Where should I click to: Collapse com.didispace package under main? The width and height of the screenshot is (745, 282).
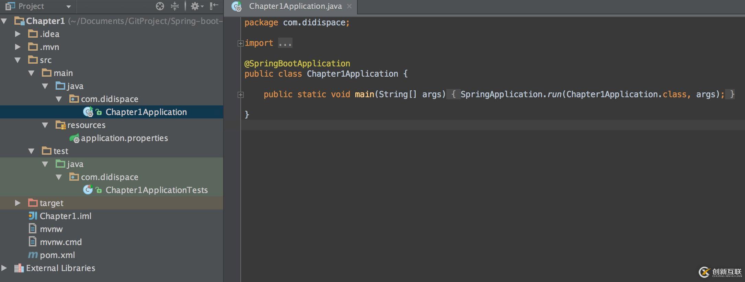tap(59, 99)
